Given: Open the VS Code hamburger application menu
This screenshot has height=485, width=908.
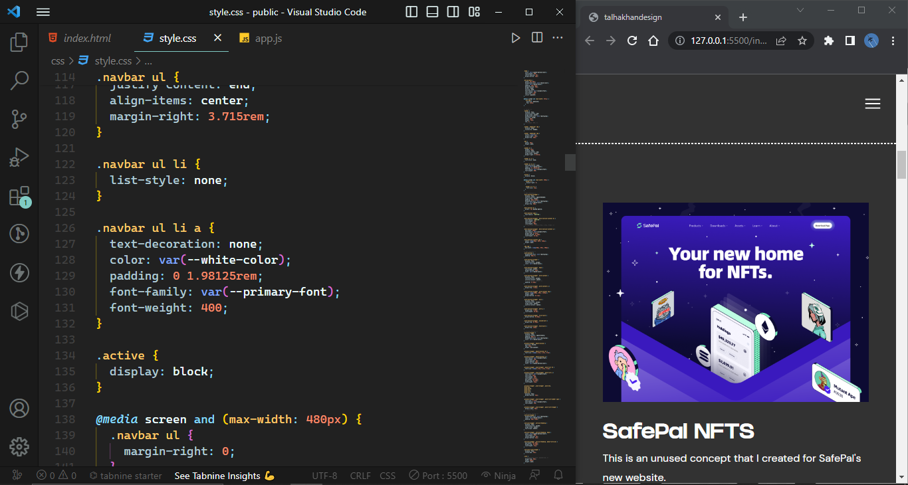Looking at the screenshot, I should [43, 12].
